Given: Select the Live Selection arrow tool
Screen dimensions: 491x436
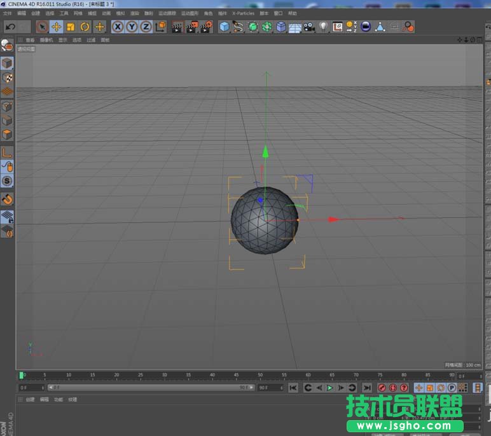Looking at the screenshot, I should (42, 27).
